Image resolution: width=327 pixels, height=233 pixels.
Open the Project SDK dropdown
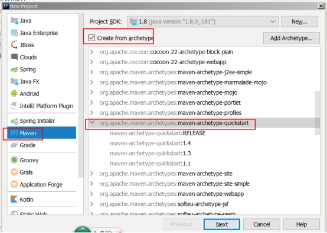273,22
